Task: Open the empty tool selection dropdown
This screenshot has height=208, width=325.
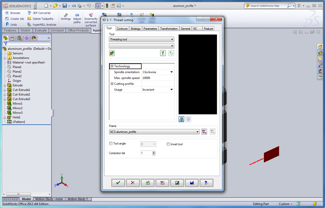Action: (x=142, y=46)
